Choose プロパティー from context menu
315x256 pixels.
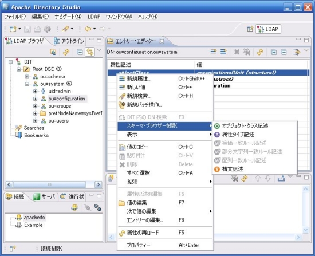(x=165, y=245)
